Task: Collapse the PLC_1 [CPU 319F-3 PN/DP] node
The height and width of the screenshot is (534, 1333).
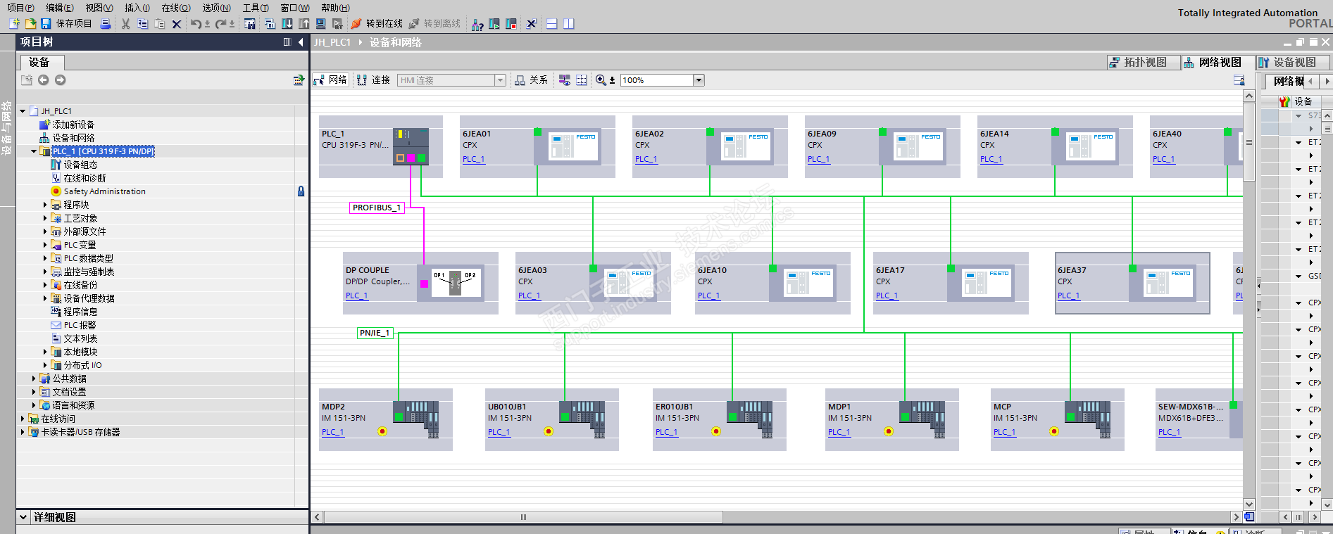Action: coord(34,151)
